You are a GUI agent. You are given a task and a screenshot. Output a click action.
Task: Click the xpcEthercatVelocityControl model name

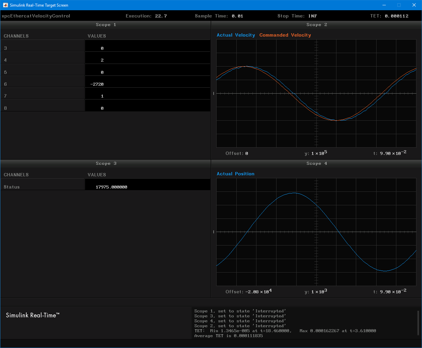click(x=36, y=16)
